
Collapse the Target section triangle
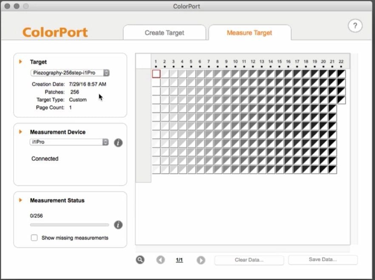coord(20,62)
